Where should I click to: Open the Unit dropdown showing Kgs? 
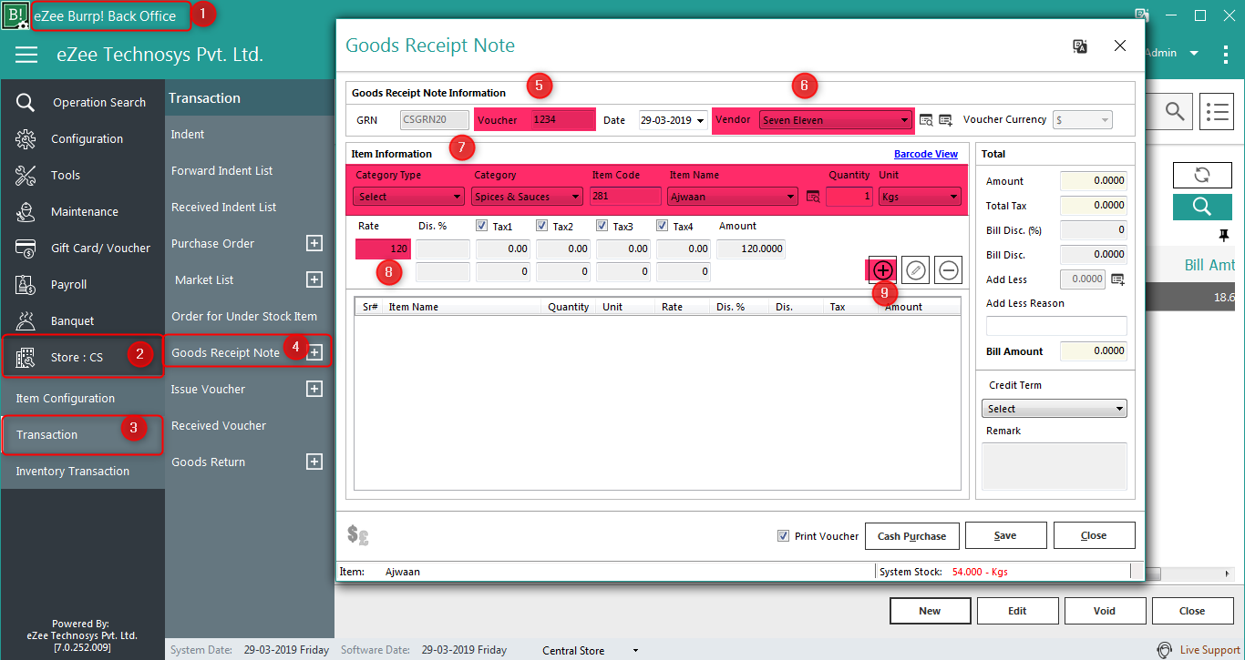pos(920,196)
